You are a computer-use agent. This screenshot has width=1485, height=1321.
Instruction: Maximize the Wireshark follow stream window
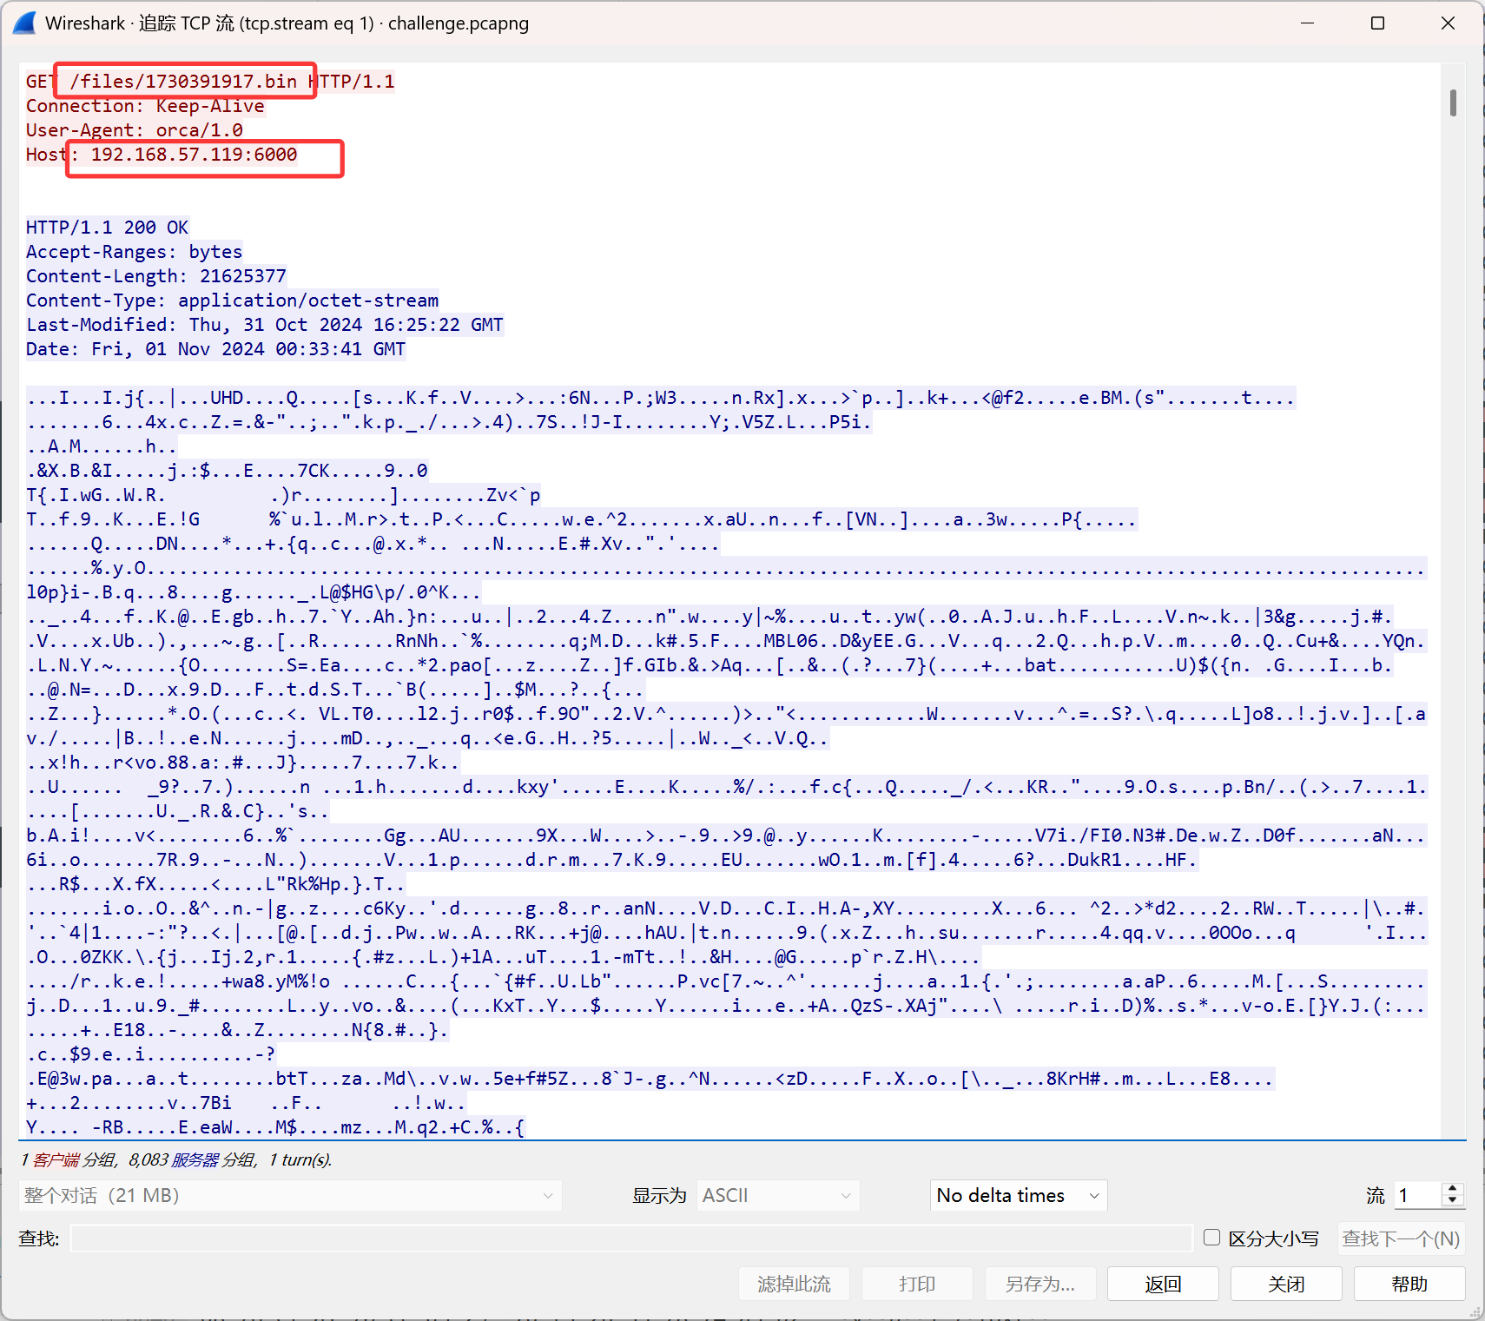pos(1377,23)
